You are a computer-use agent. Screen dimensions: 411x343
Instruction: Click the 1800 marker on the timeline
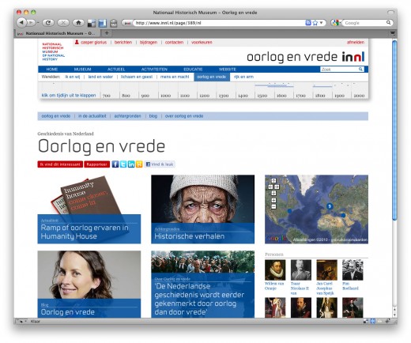point(320,96)
